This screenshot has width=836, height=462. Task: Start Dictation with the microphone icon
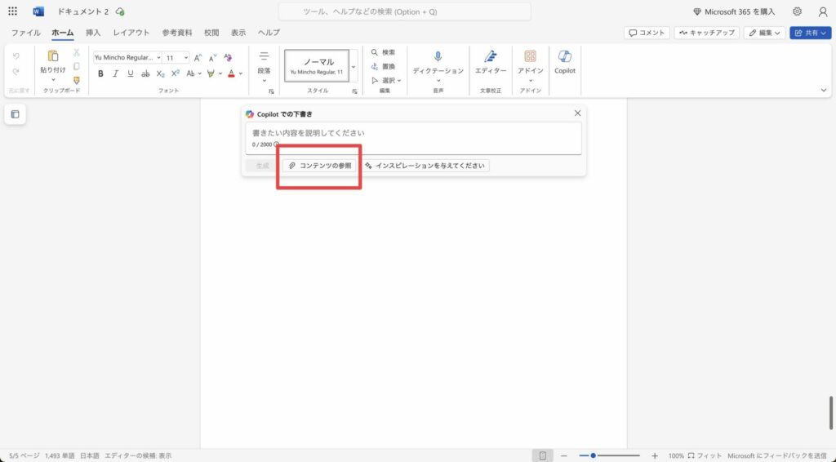(x=438, y=61)
